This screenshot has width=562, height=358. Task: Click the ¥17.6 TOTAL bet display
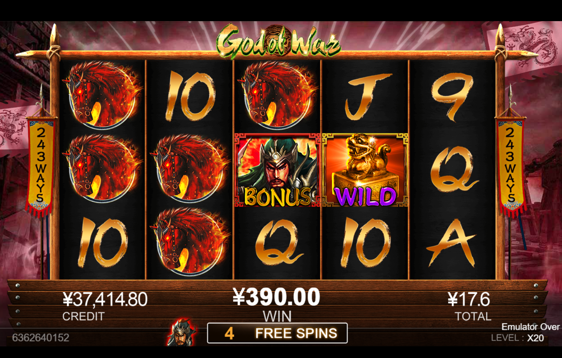click(x=469, y=300)
